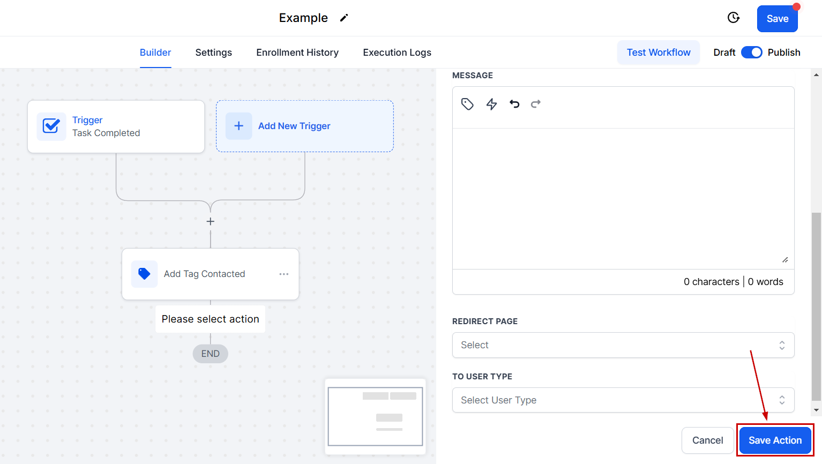
Task: Click the Please select action node
Action: point(210,319)
